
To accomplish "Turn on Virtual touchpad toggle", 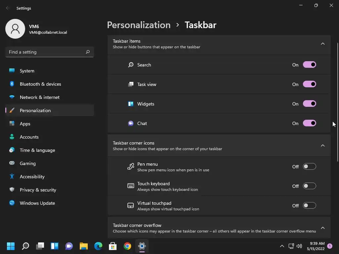I will (x=310, y=206).
